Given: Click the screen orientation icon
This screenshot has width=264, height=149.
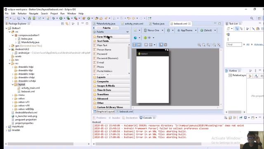Looking at the screenshot, I should pyautogui.click(x=168, y=30).
